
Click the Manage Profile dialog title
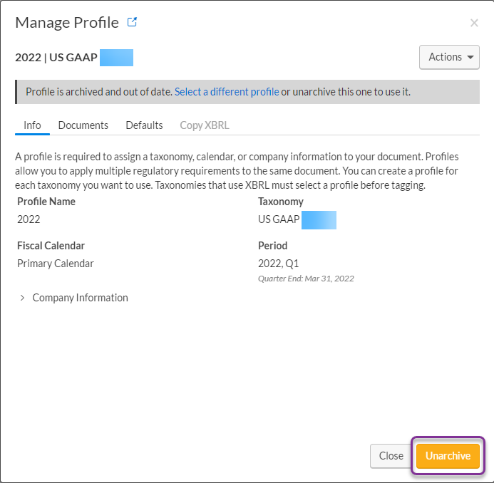tap(67, 22)
